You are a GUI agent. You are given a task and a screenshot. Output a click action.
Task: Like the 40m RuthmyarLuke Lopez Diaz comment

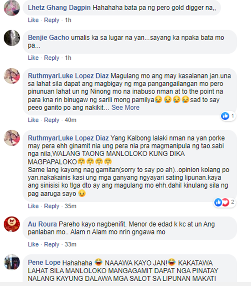click(33, 120)
